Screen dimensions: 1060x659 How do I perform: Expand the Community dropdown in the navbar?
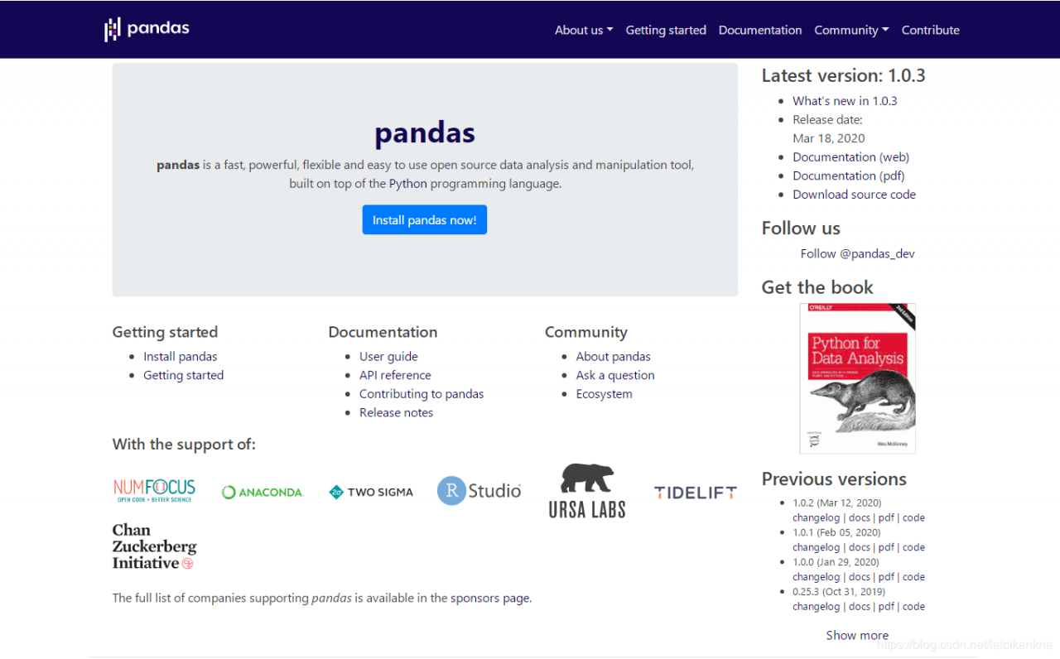[x=851, y=30]
